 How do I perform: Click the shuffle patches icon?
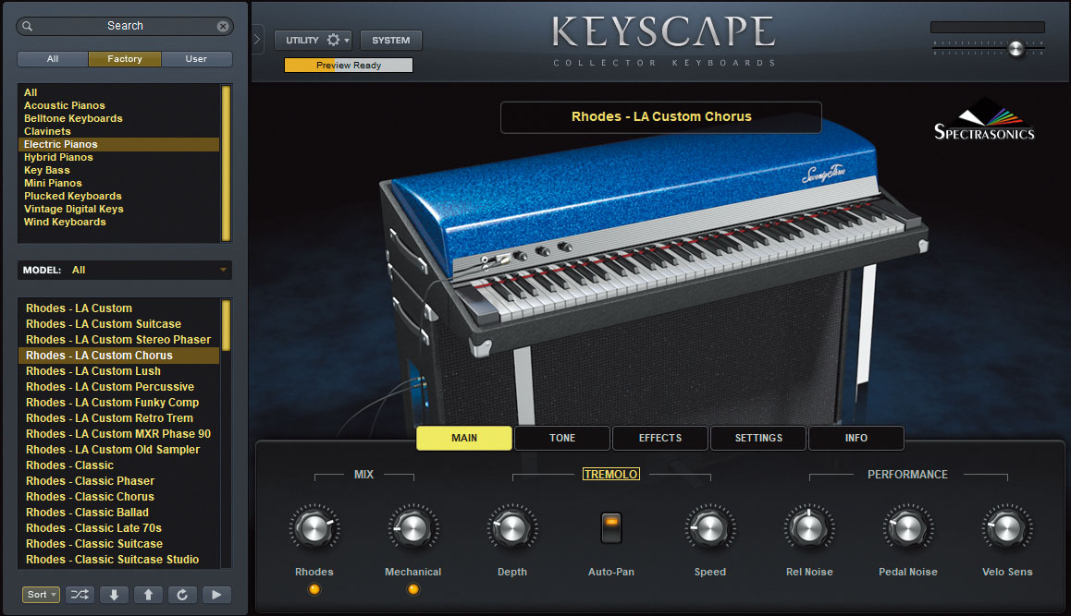pos(80,595)
